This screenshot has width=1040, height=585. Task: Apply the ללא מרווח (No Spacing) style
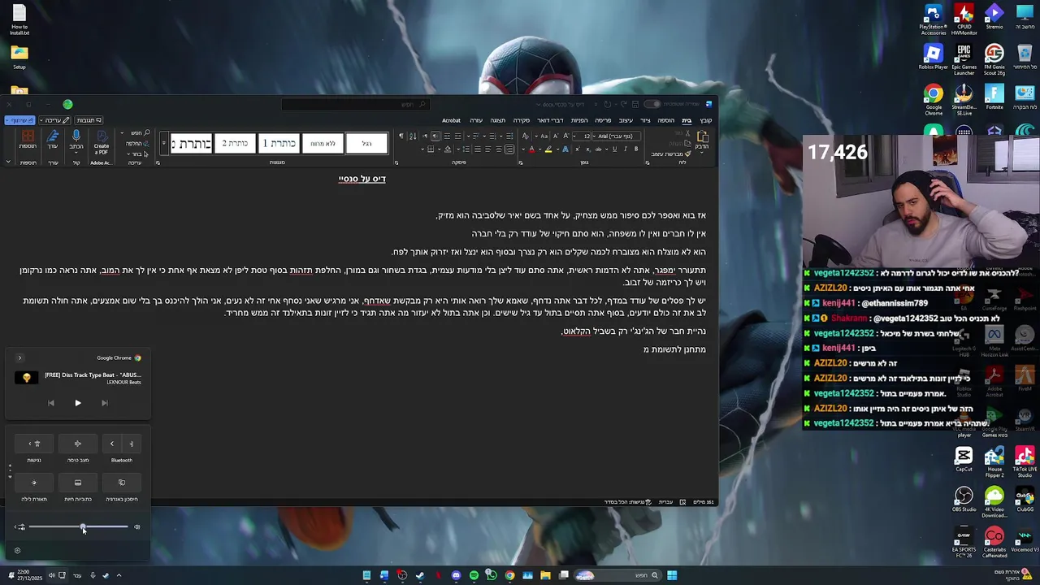(x=323, y=144)
